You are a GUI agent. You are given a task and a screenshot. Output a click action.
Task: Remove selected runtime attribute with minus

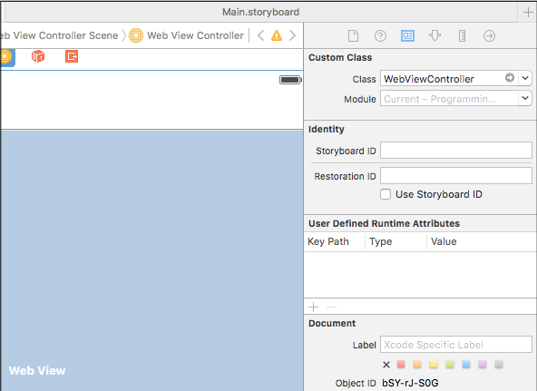(331, 307)
